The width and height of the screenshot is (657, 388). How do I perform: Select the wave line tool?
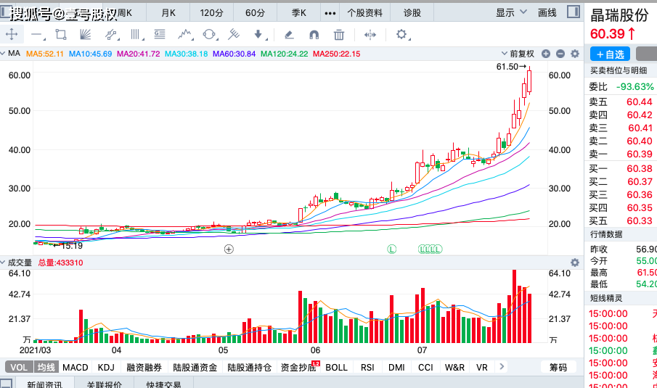click(x=185, y=34)
